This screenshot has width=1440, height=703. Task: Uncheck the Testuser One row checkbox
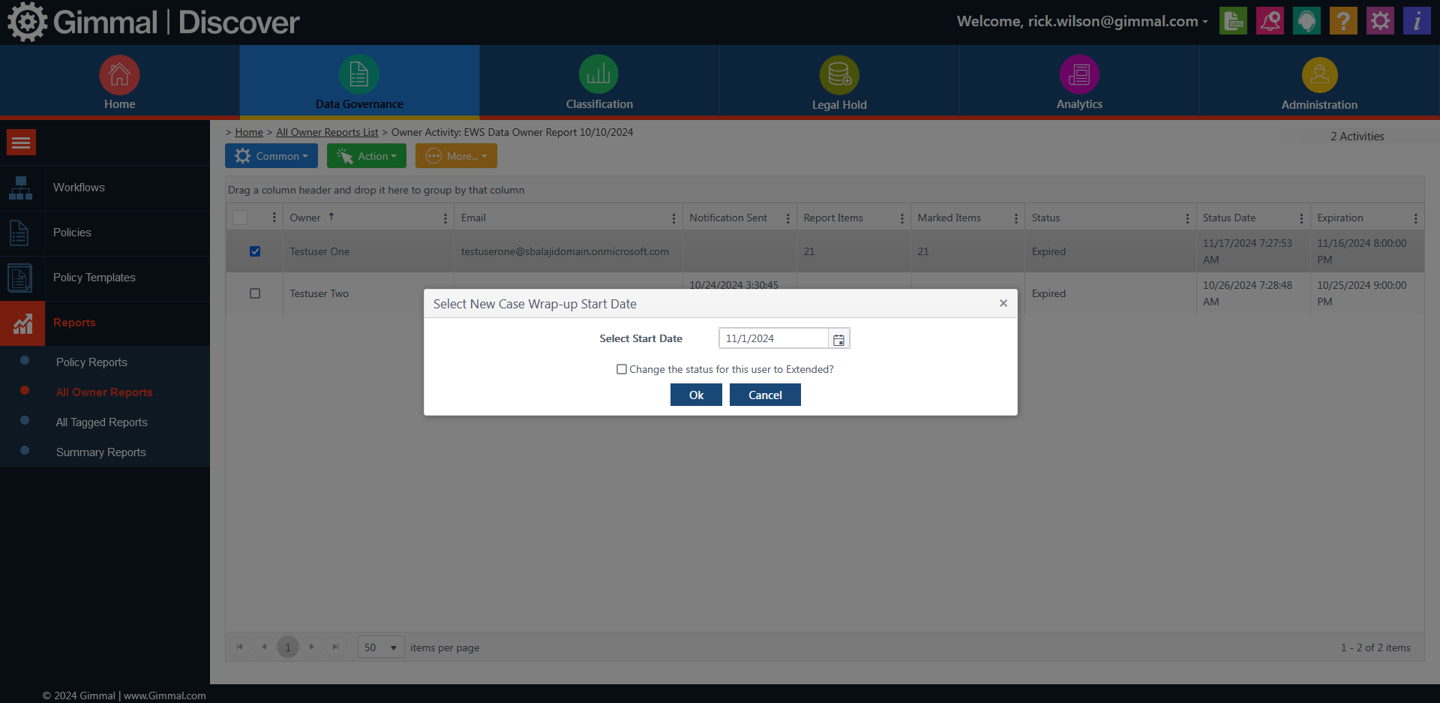(x=255, y=251)
